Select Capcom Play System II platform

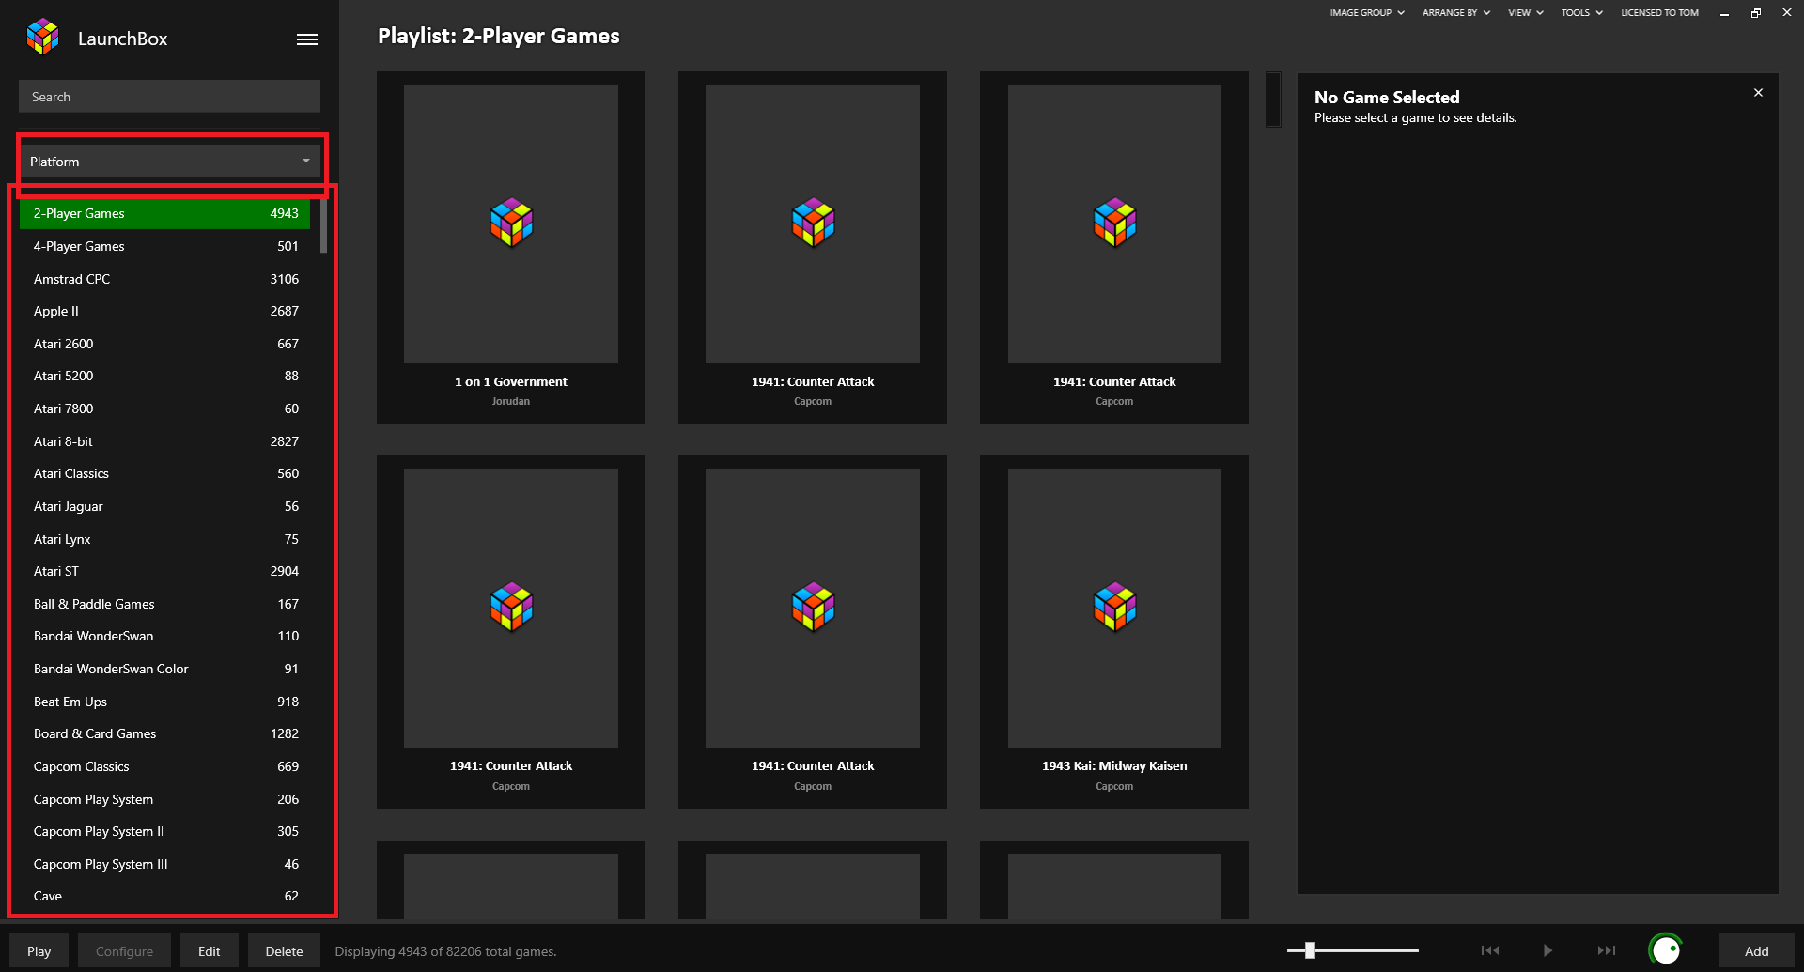(x=164, y=831)
